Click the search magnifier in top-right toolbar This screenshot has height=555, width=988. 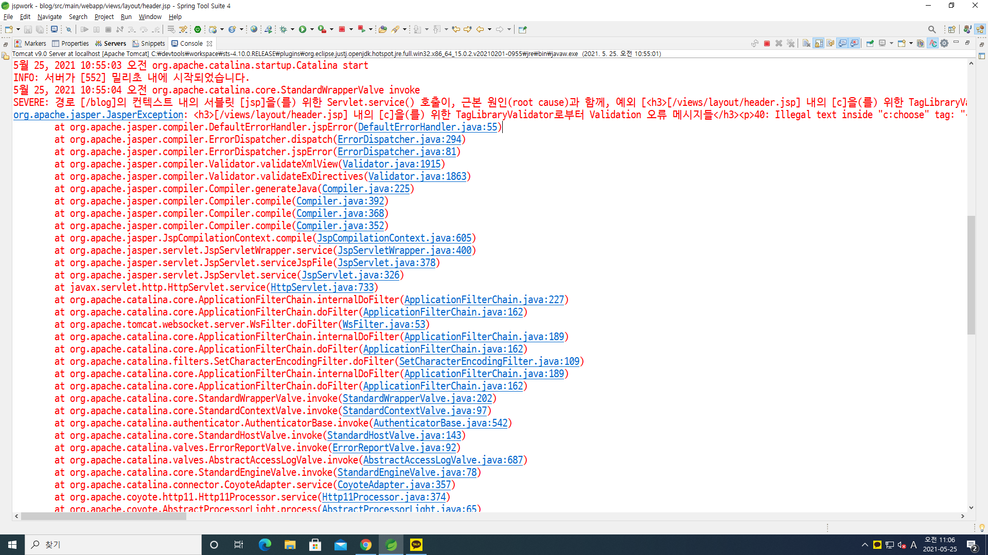932,29
